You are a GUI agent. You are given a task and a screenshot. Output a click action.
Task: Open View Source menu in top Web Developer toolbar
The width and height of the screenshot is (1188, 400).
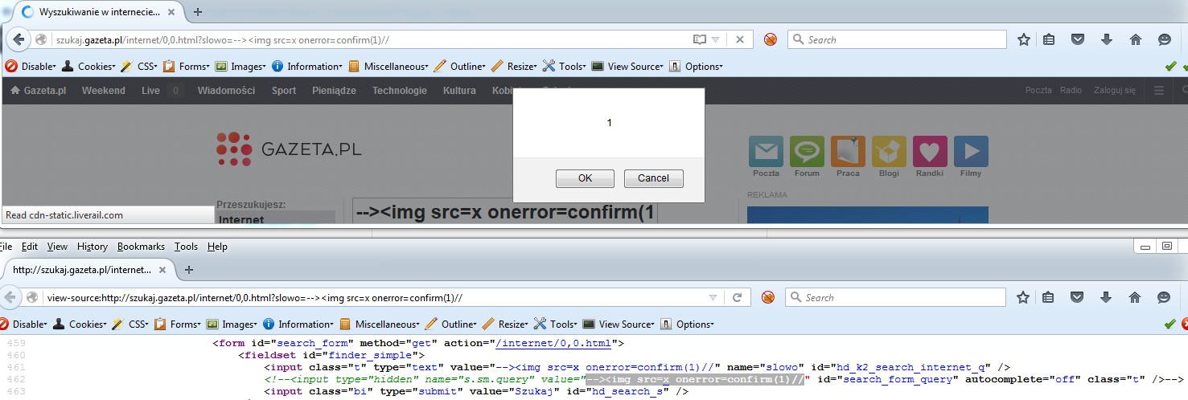point(628,66)
